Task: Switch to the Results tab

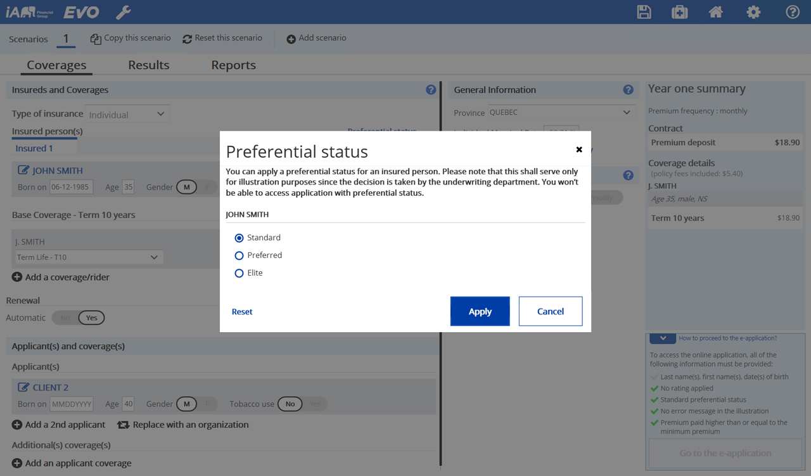Action: [148, 65]
